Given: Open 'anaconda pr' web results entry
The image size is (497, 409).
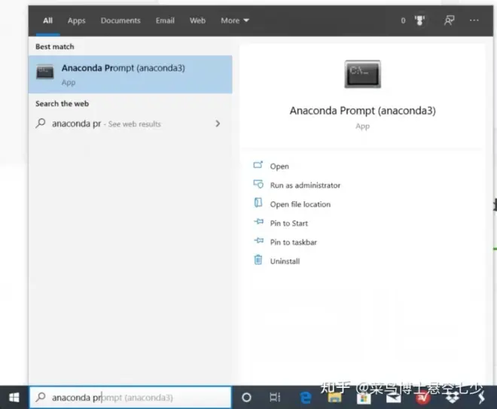Looking at the screenshot, I should [x=129, y=124].
